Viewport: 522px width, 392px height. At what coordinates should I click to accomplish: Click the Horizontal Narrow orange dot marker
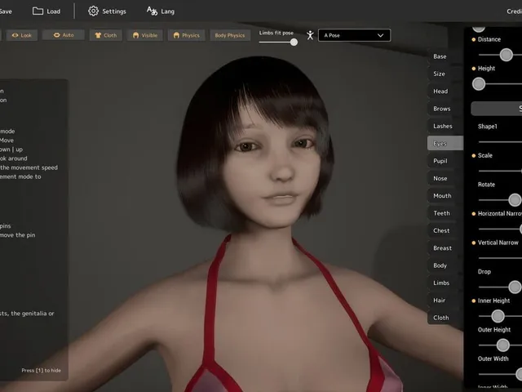474,214
